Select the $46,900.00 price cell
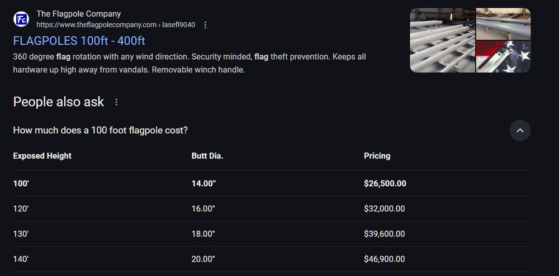Image resolution: width=559 pixels, height=276 pixels. coord(385,259)
